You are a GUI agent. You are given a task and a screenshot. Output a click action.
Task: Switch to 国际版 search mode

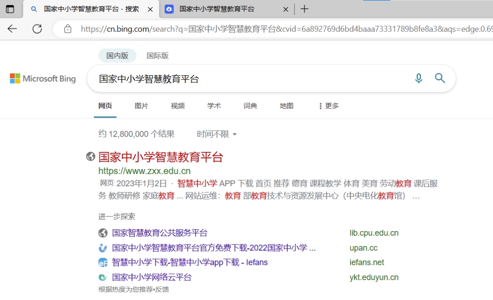tap(157, 56)
